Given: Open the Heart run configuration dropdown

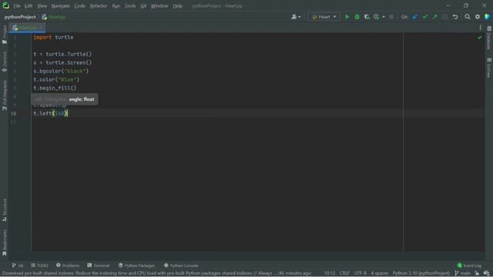Looking at the screenshot, I should [324, 17].
